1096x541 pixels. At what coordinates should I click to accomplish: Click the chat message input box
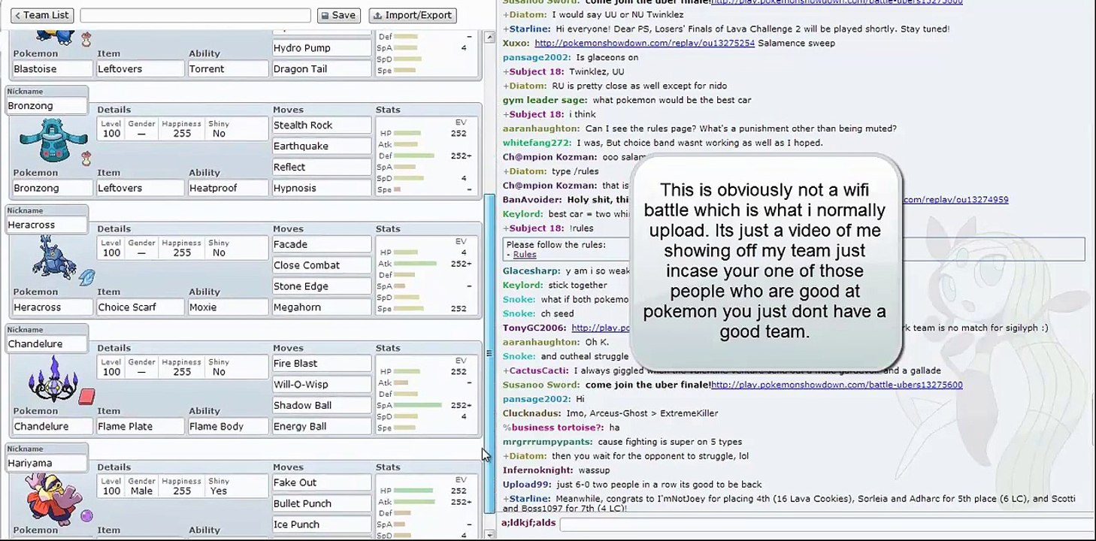825,523
